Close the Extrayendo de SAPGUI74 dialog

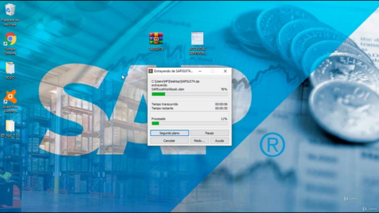(x=225, y=71)
